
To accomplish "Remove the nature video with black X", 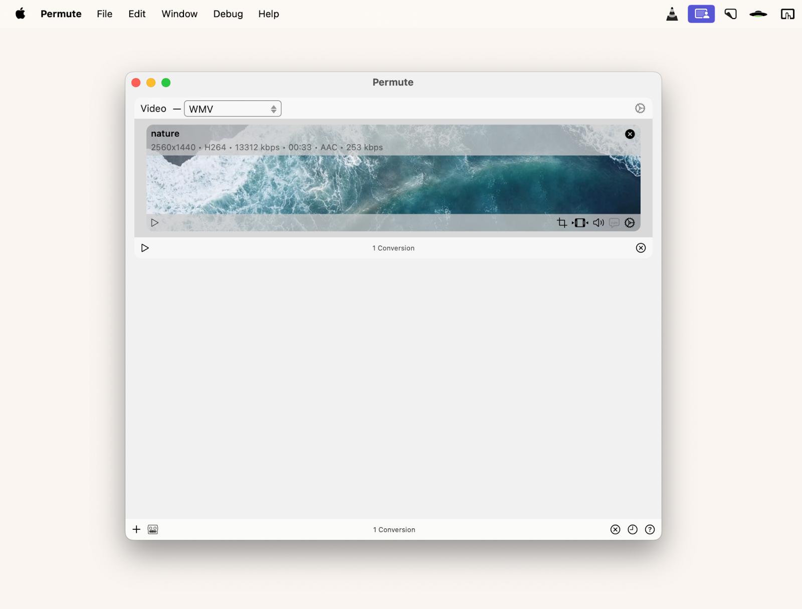I will [x=630, y=134].
